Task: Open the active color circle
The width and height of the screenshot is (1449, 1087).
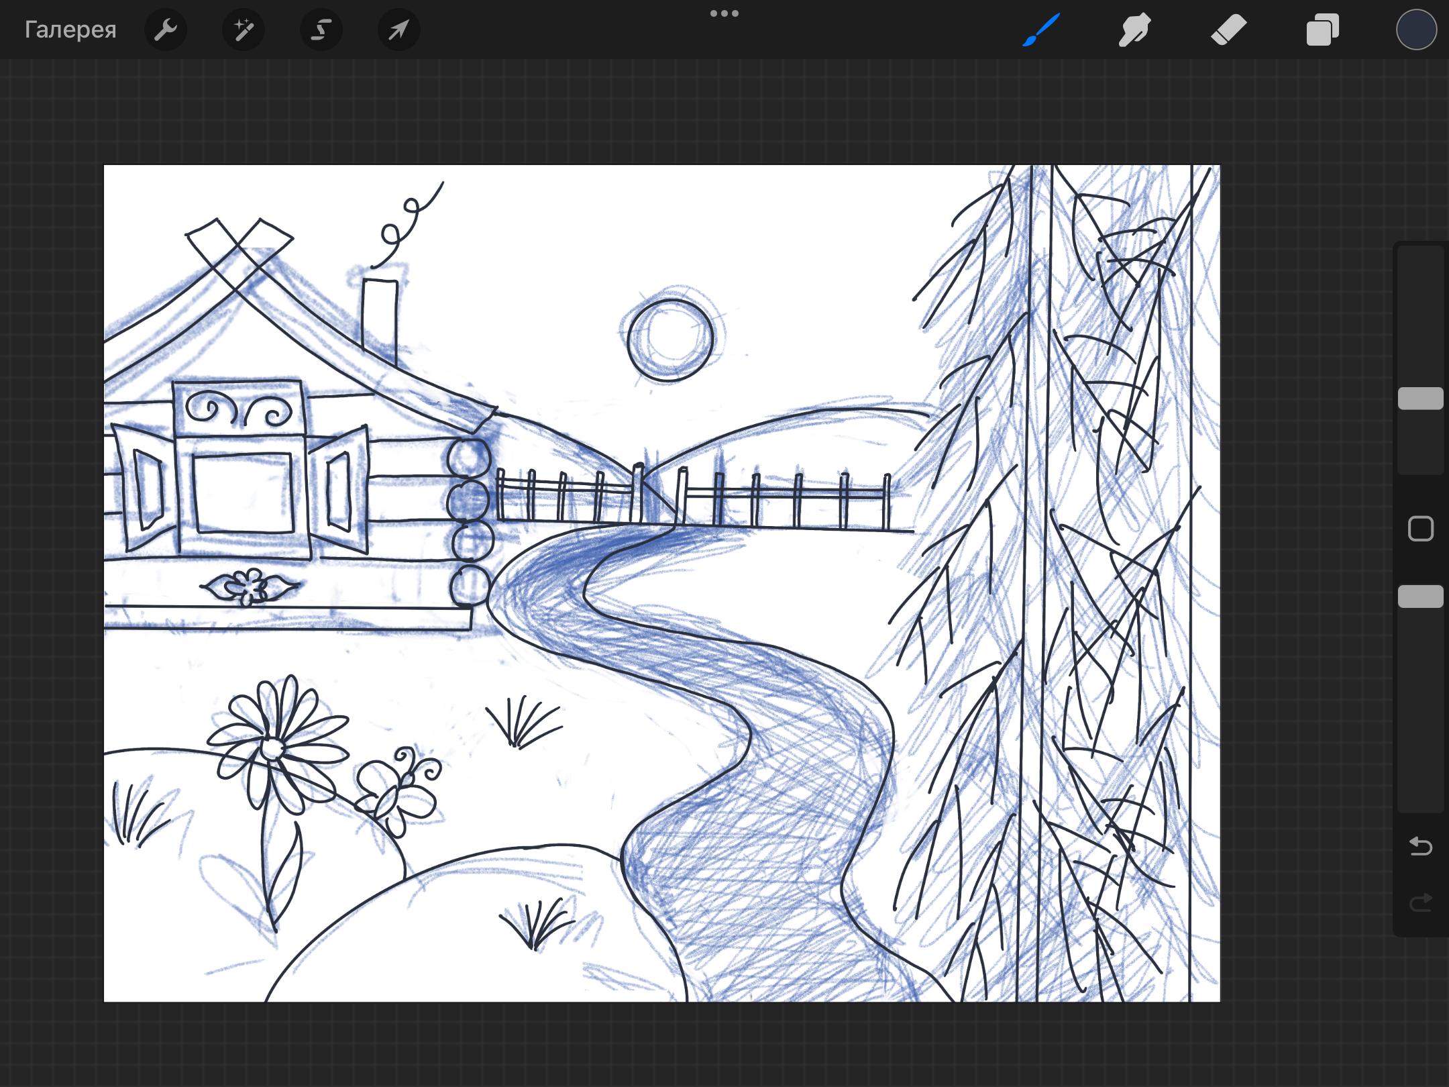Action: [1416, 30]
